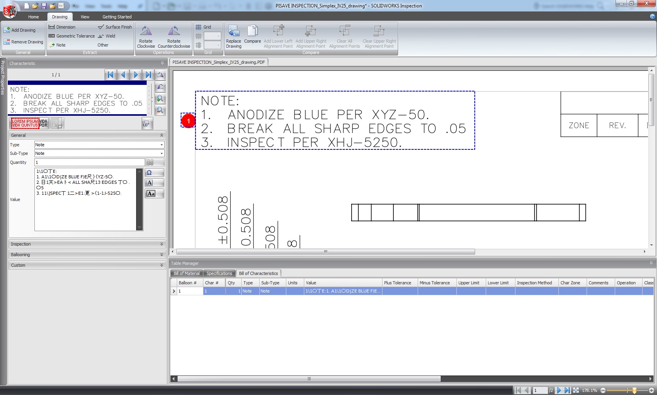Toggle the Aa character case button
This screenshot has height=395, width=657.
pyautogui.click(x=151, y=194)
